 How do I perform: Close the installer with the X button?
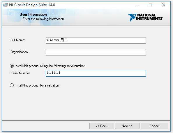tap(164, 5)
